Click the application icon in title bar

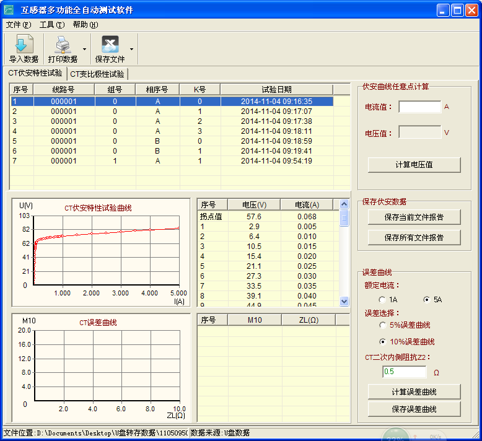click(9, 10)
